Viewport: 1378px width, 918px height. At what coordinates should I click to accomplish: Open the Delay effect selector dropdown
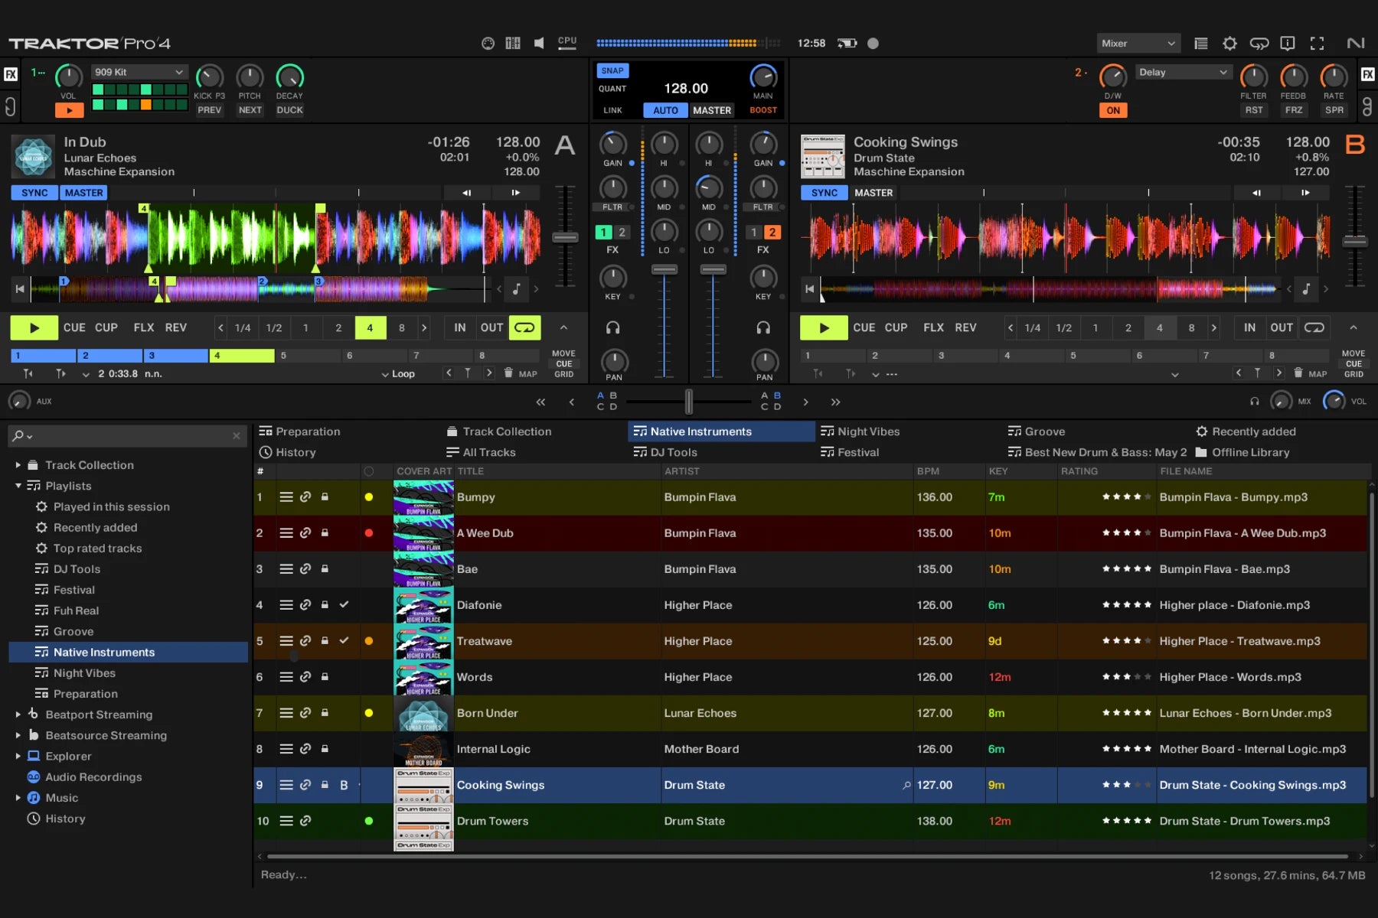point(1184,72)
